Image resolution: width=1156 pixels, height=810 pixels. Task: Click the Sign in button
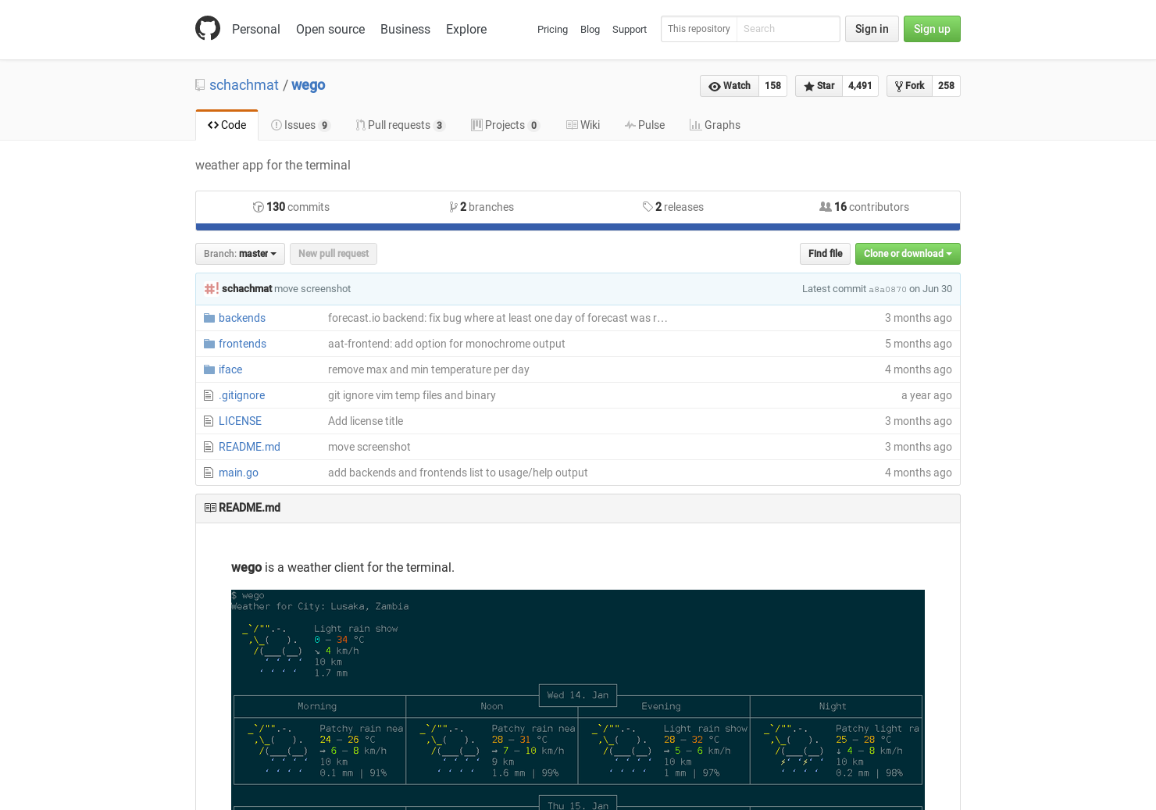pyautogui.click(x=872, y=29)
